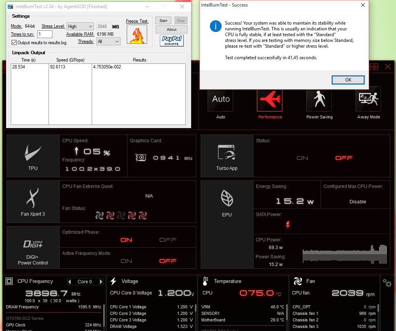
Task: Open the monitor settings gear icon
Action: point(387,283)
